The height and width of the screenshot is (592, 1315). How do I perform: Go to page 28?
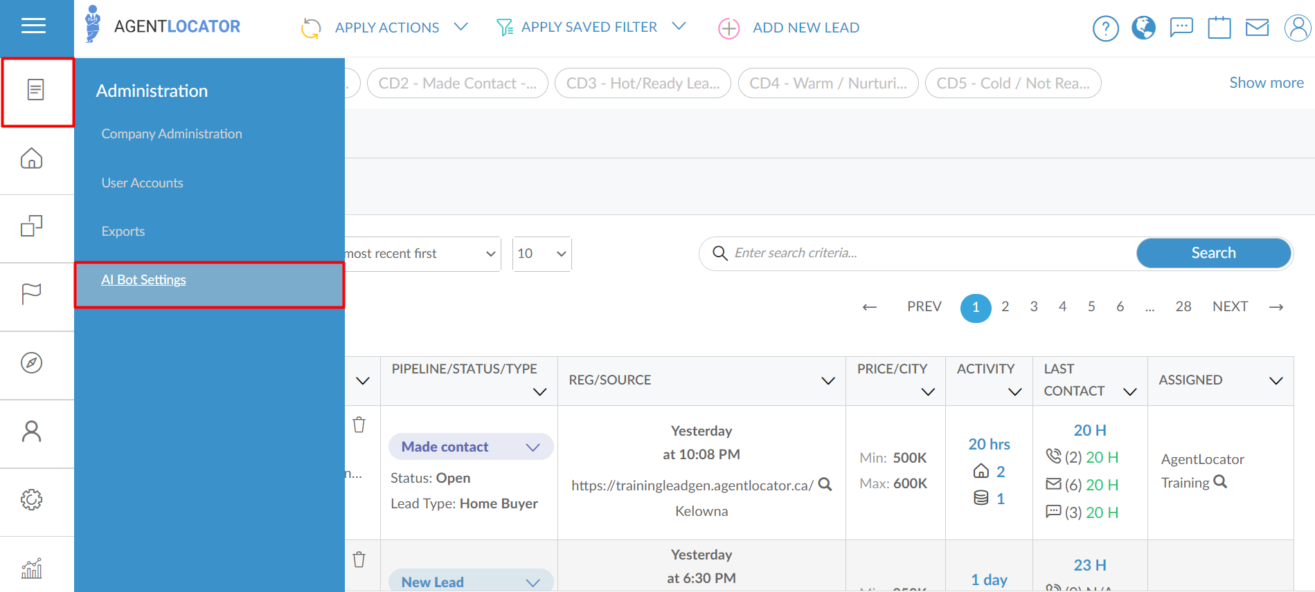[1183, 306]
